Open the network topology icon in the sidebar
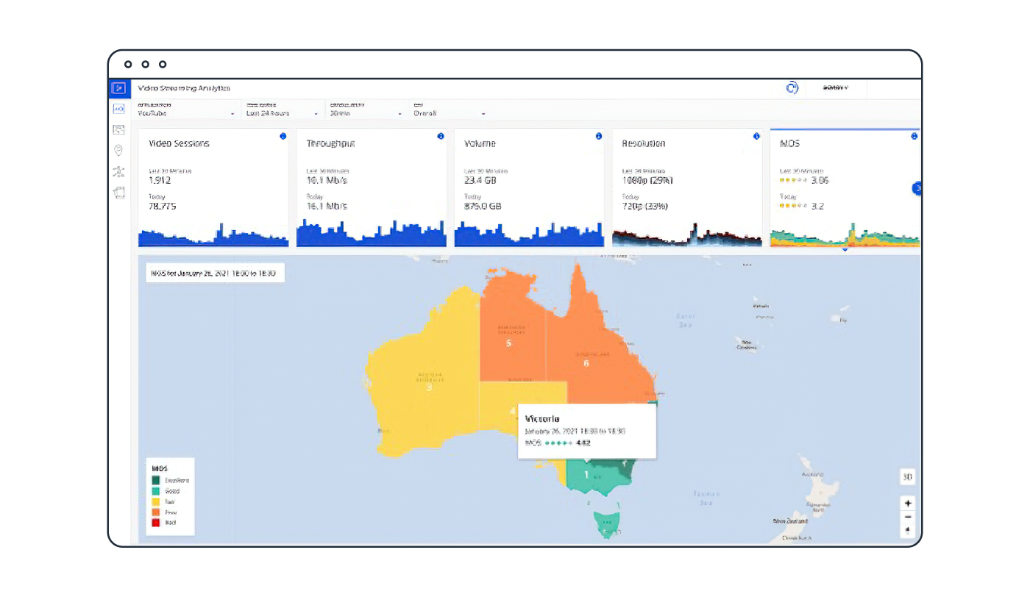This screenshot has height=597, width=1030. coord(118,171)
